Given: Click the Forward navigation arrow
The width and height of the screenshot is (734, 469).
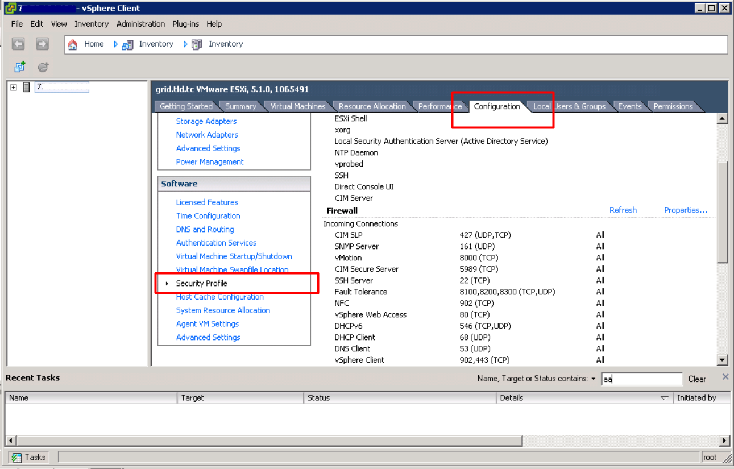Looking at the screenshot, I should click(42, 44).
